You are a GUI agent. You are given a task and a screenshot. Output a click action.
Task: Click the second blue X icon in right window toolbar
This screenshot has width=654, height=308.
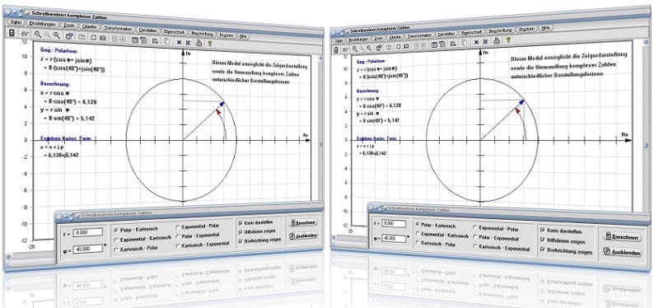[x=485, y=42]
